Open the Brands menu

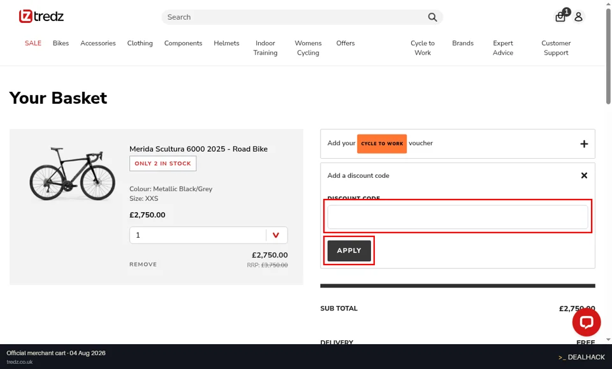[463, 43]
